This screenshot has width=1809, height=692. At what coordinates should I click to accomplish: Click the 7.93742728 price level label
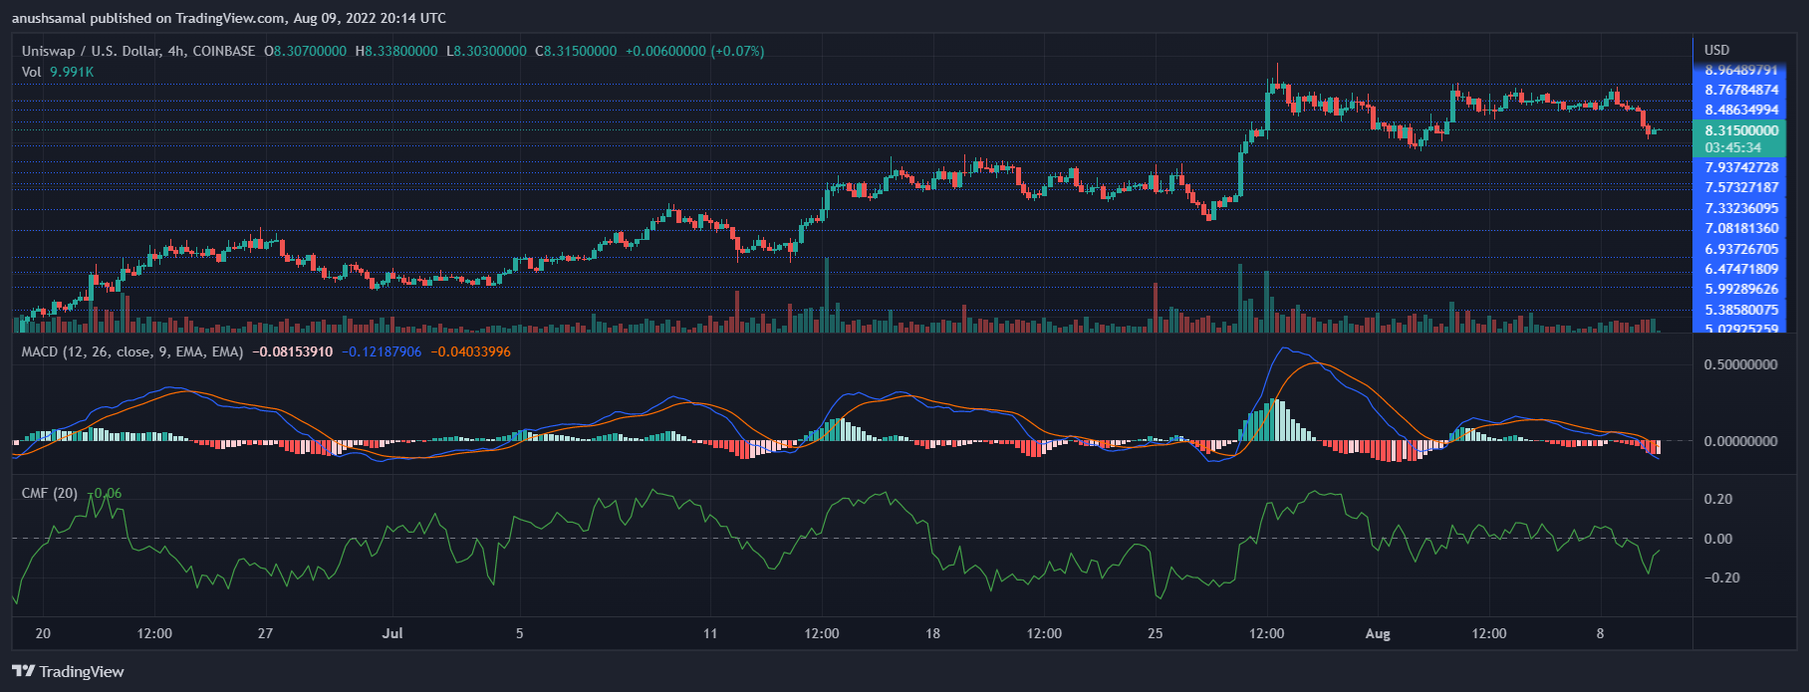click(x=1741, y=167)
